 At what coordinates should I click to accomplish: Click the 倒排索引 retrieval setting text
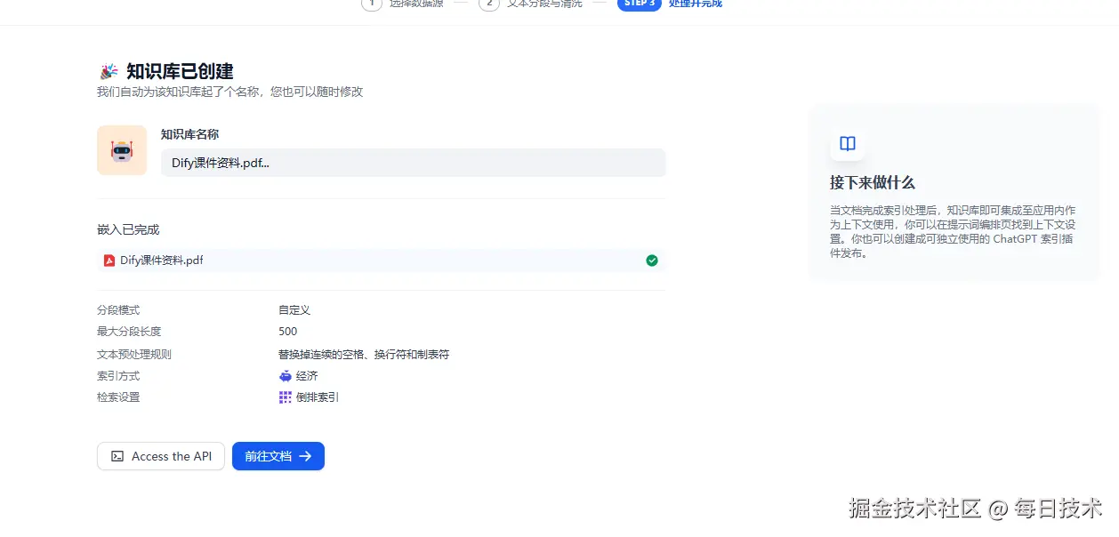[318, 397]
